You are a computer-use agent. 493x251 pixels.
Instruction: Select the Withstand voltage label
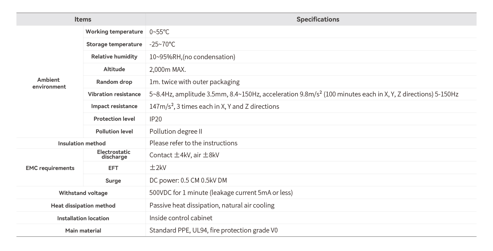tap(83, 193)
